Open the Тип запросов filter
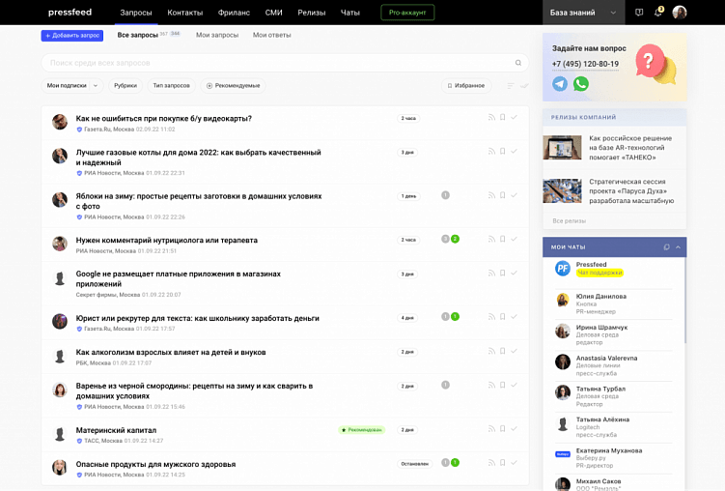The height and width of the screenshot is (491, 725). pyautogui.click(x=172, y=86)
